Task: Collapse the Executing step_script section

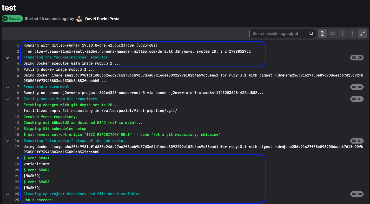Action: point(7,141)
